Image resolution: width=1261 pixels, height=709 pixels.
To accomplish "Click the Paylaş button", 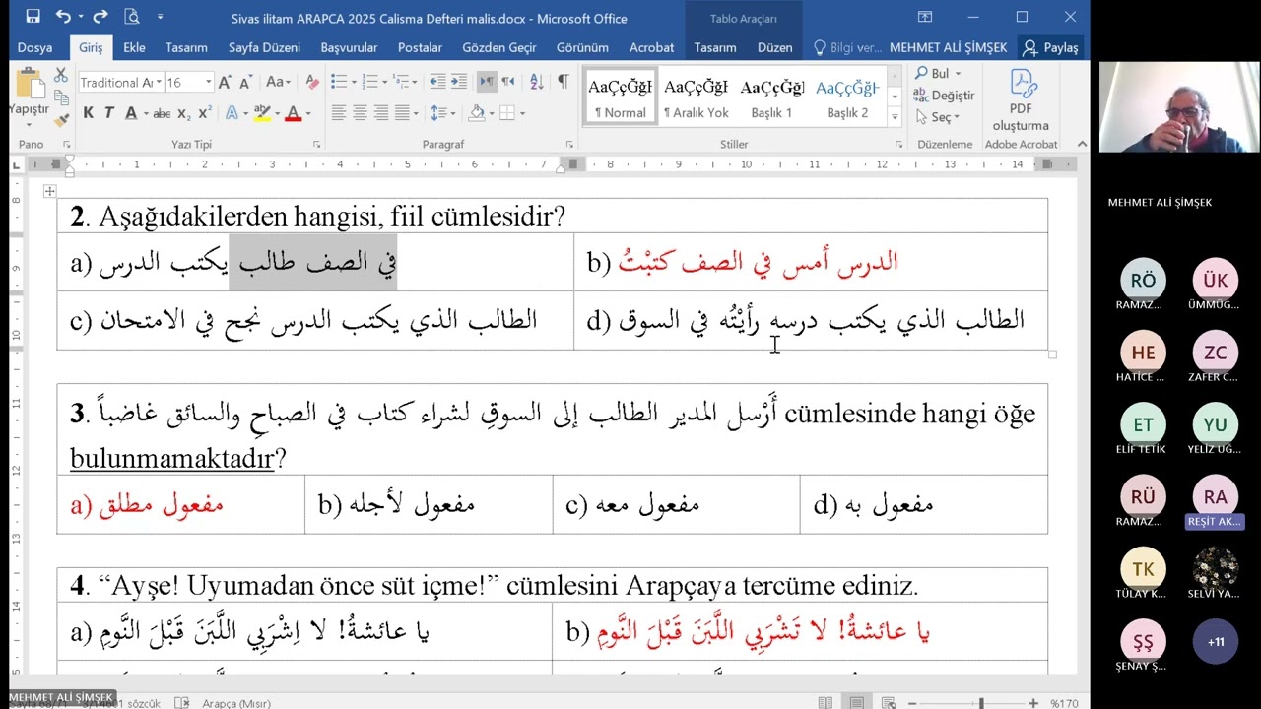I will click(x=1050, y=47).
